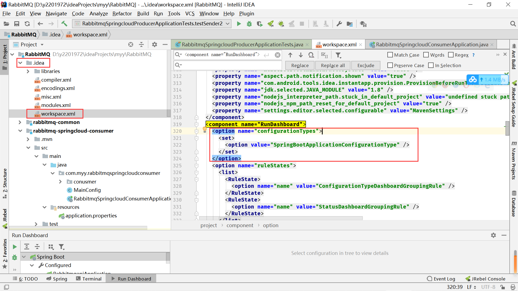Screen dimensions: 518x291
Task: Expand the rabbitmq-common module
Action: point(20,122)
